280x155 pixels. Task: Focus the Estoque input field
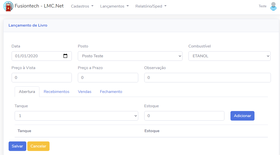coord(184,116)
